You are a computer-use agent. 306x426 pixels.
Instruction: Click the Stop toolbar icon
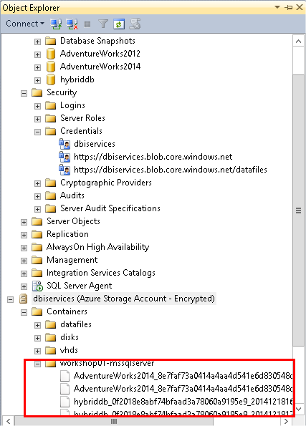click(x=87, y=24)
